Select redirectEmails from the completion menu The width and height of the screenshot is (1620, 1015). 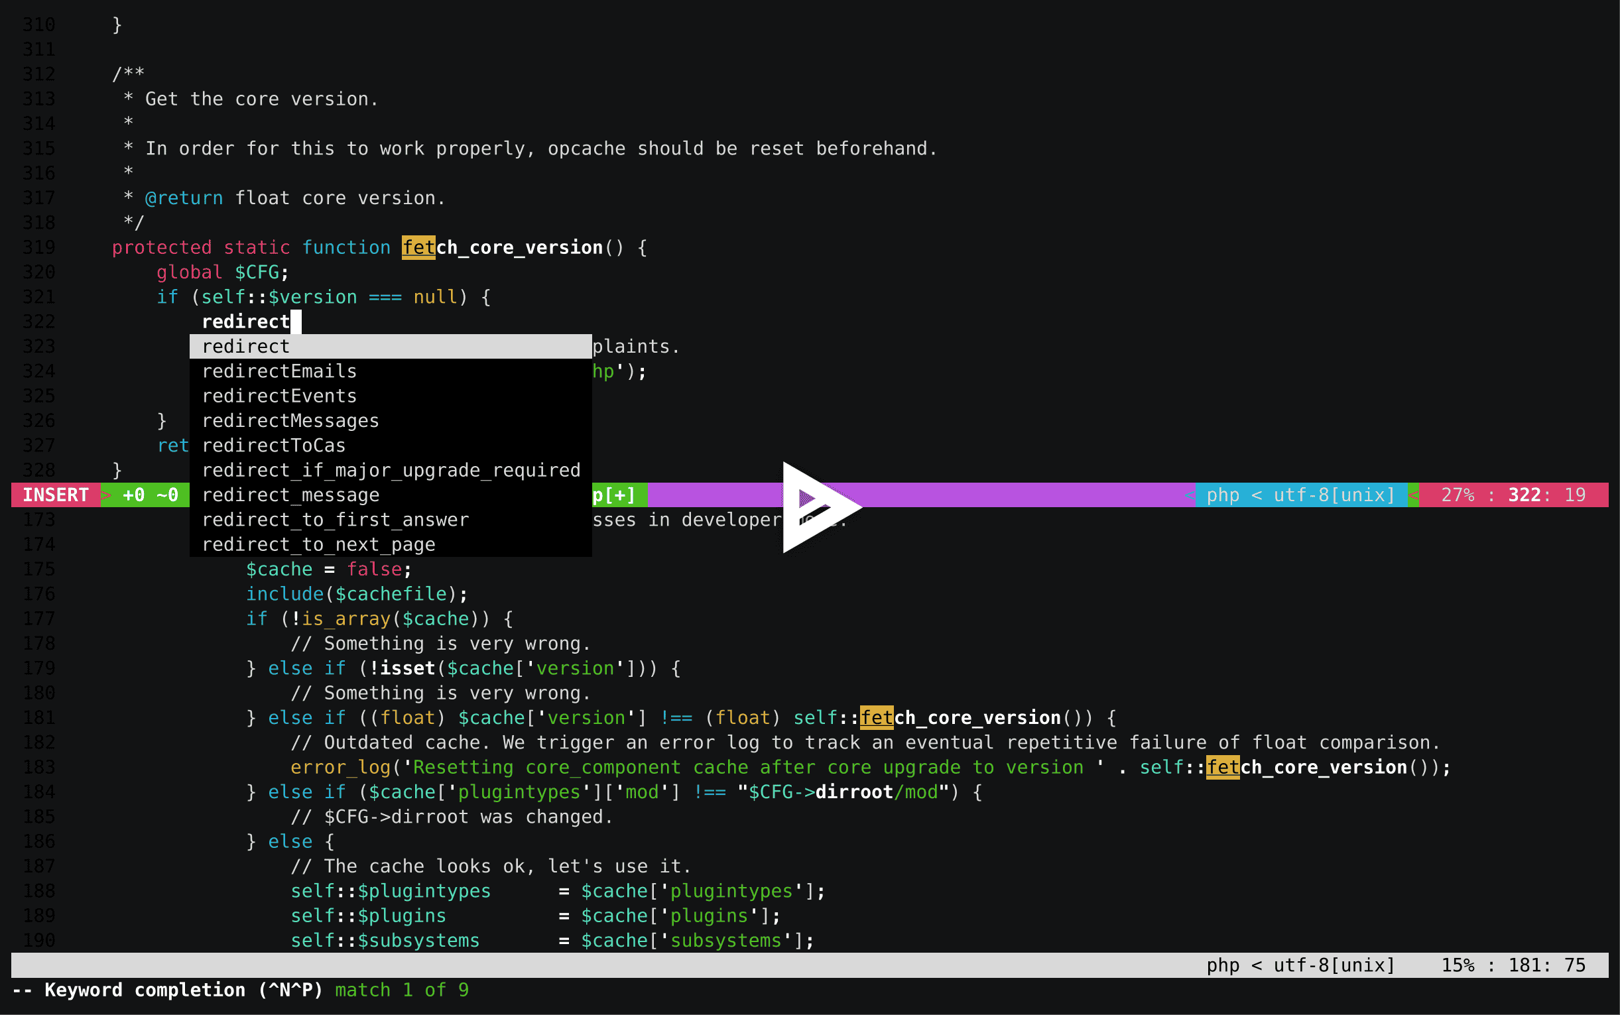pyautogui.click(x=279, y=371)
